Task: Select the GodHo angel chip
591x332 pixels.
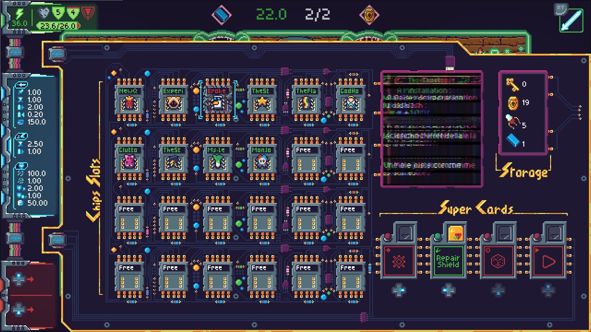Action: [x=351, y=100]
